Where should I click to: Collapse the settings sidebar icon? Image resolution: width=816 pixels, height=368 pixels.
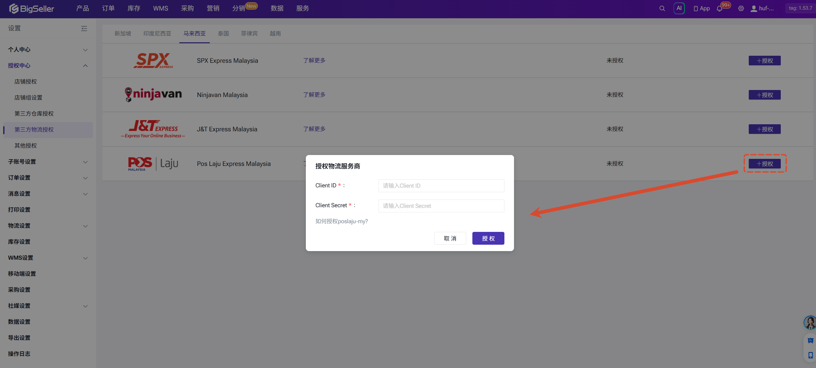(x=84, y=29)
